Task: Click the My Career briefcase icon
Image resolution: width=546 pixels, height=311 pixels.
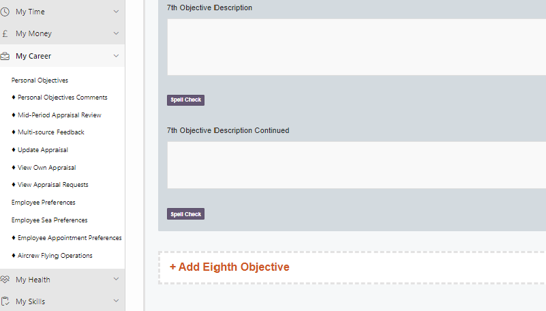Action: (x=5, y=56)
